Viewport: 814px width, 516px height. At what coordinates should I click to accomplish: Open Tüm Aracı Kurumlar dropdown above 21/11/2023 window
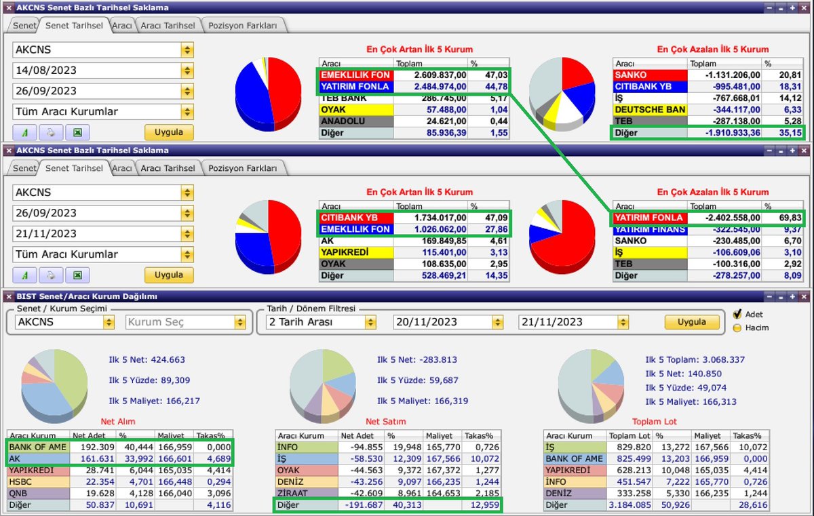[x=188, y=111]
